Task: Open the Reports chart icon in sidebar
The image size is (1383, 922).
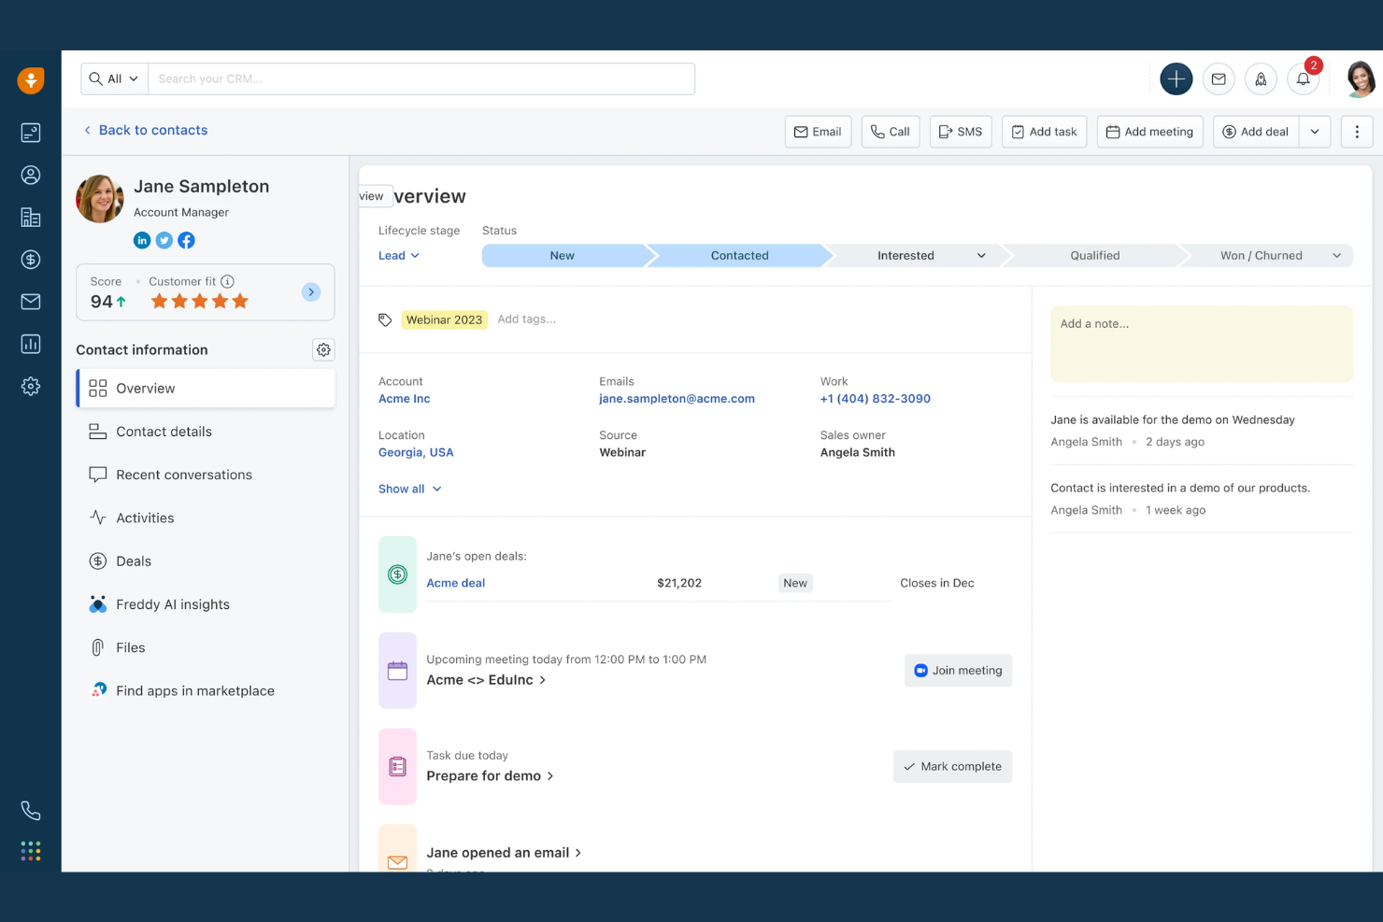Action: coord(31,344)
